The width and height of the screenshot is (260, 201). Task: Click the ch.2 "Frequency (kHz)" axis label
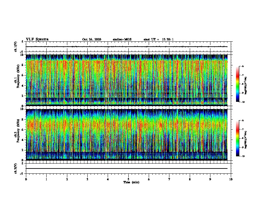click(x=18, y=131)
